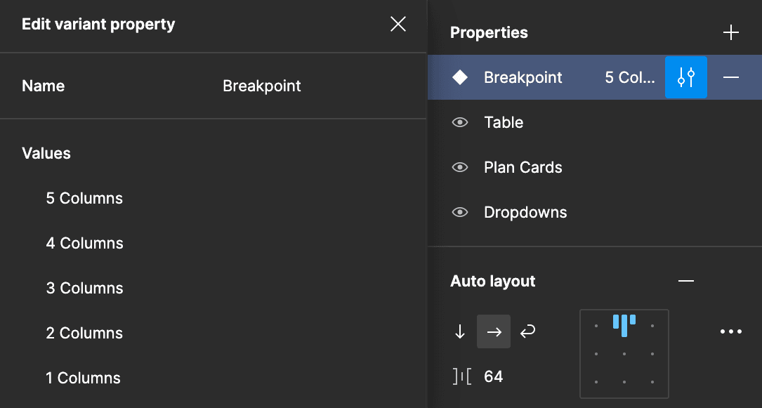The image size is (762, 408).
Task: Click the gap spacing value 64
Action: [x=494, y=376]
